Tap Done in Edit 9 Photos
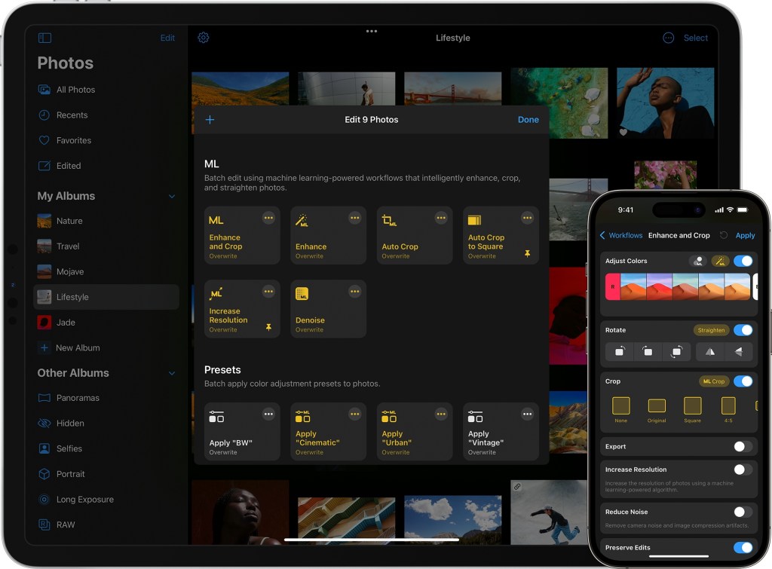 [528, 120]
